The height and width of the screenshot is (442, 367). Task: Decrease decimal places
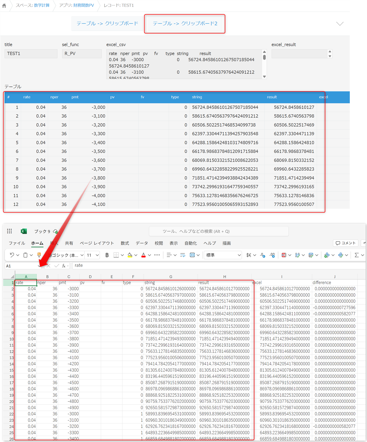262,255
